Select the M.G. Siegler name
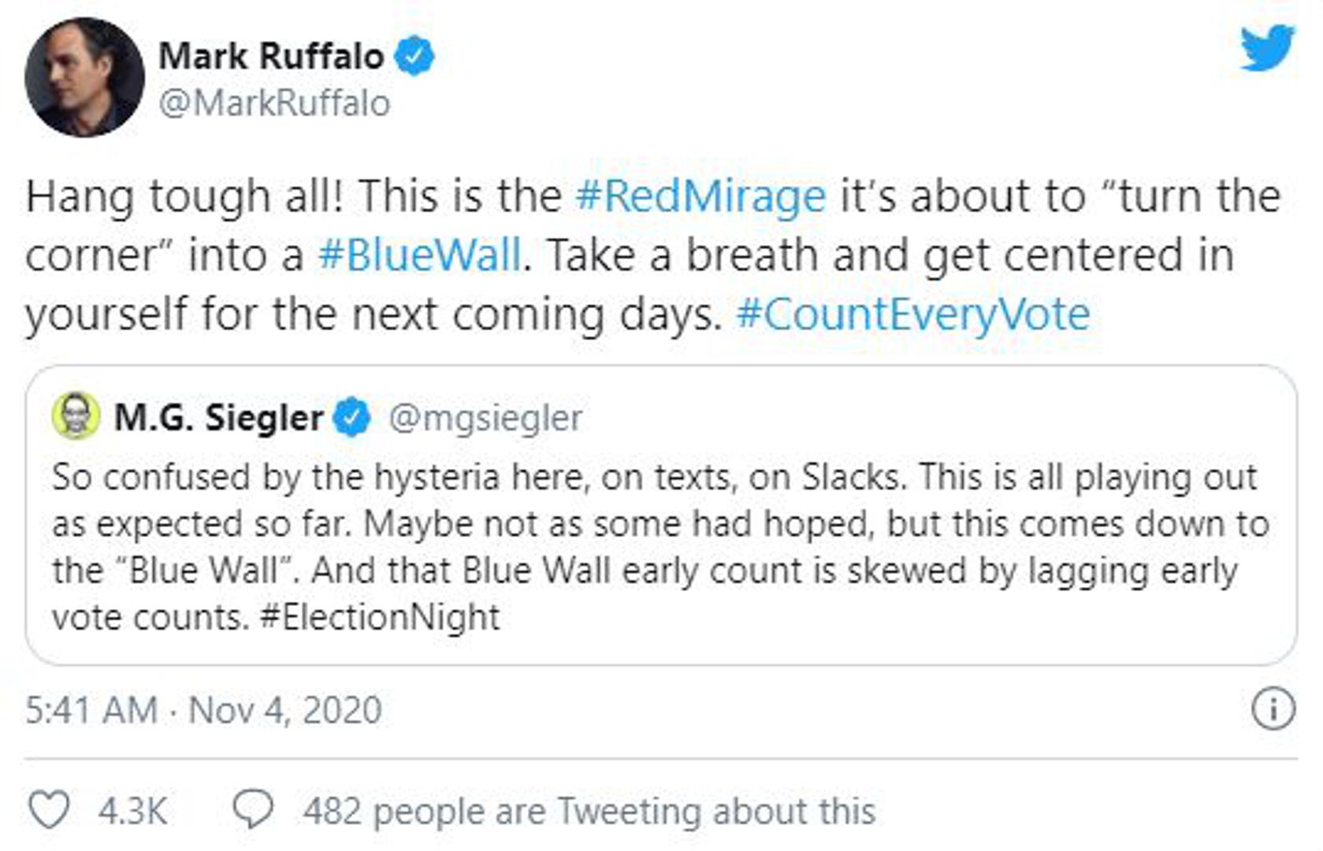 pyautogui.click(x=218, y=418)
